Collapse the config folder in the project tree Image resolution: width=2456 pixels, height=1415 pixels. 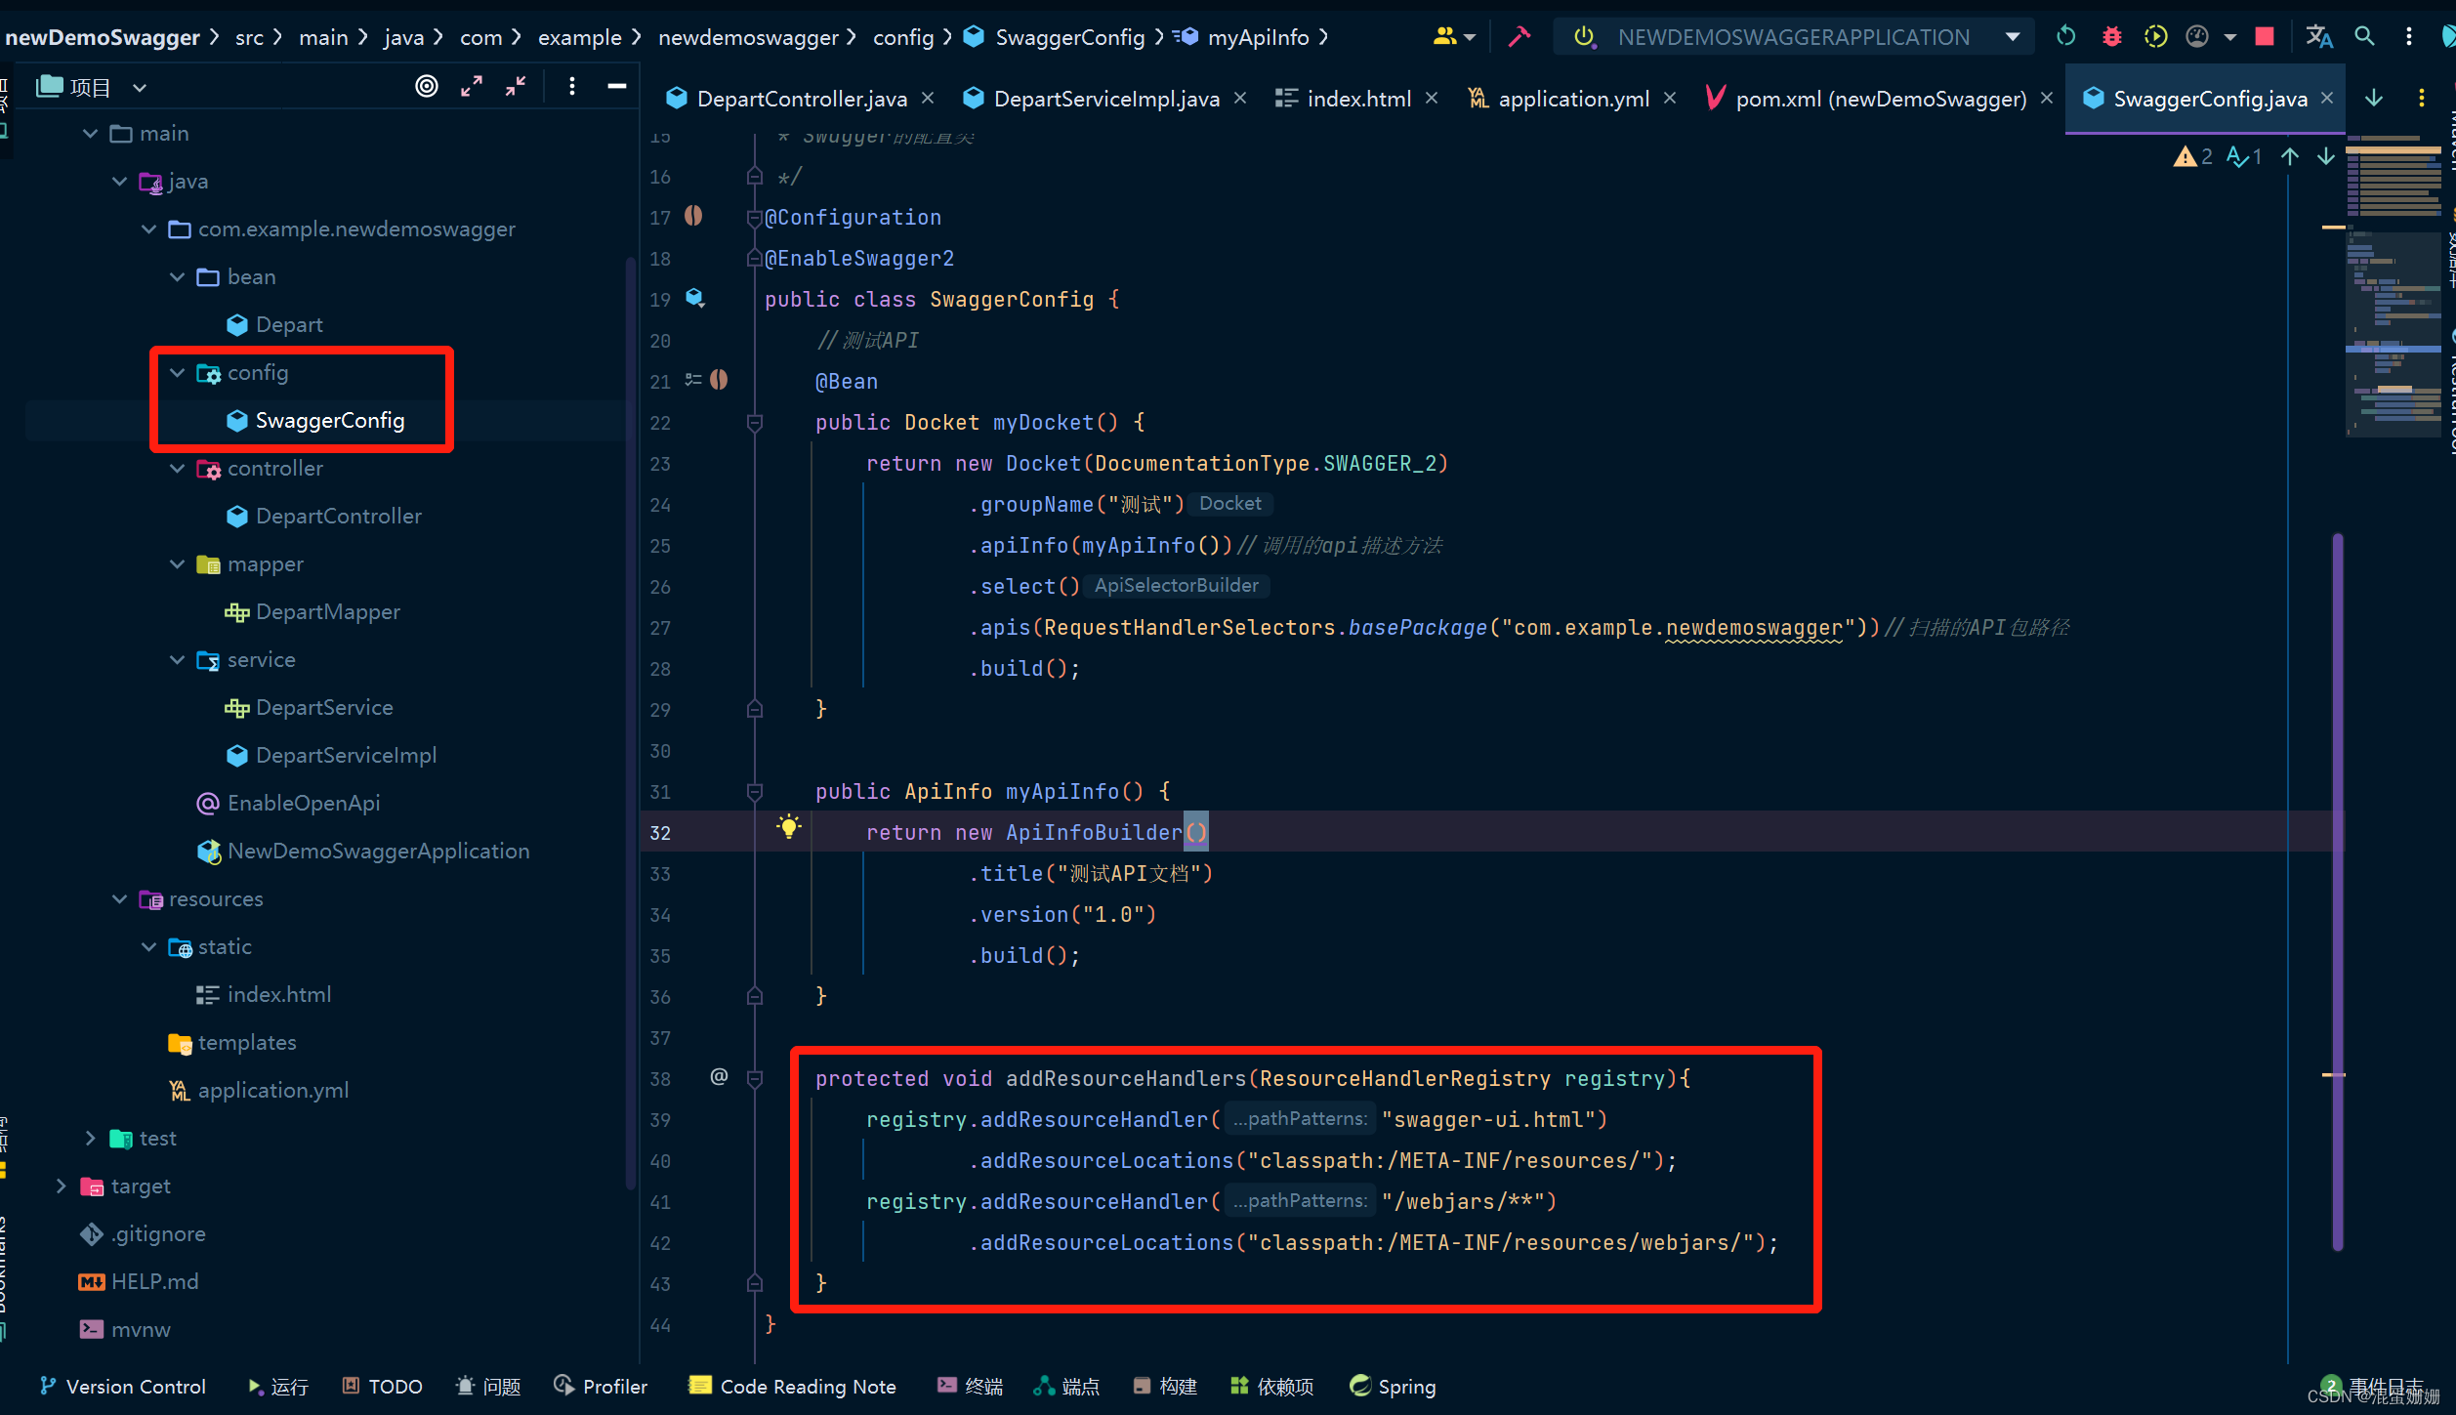click(177, 372)
